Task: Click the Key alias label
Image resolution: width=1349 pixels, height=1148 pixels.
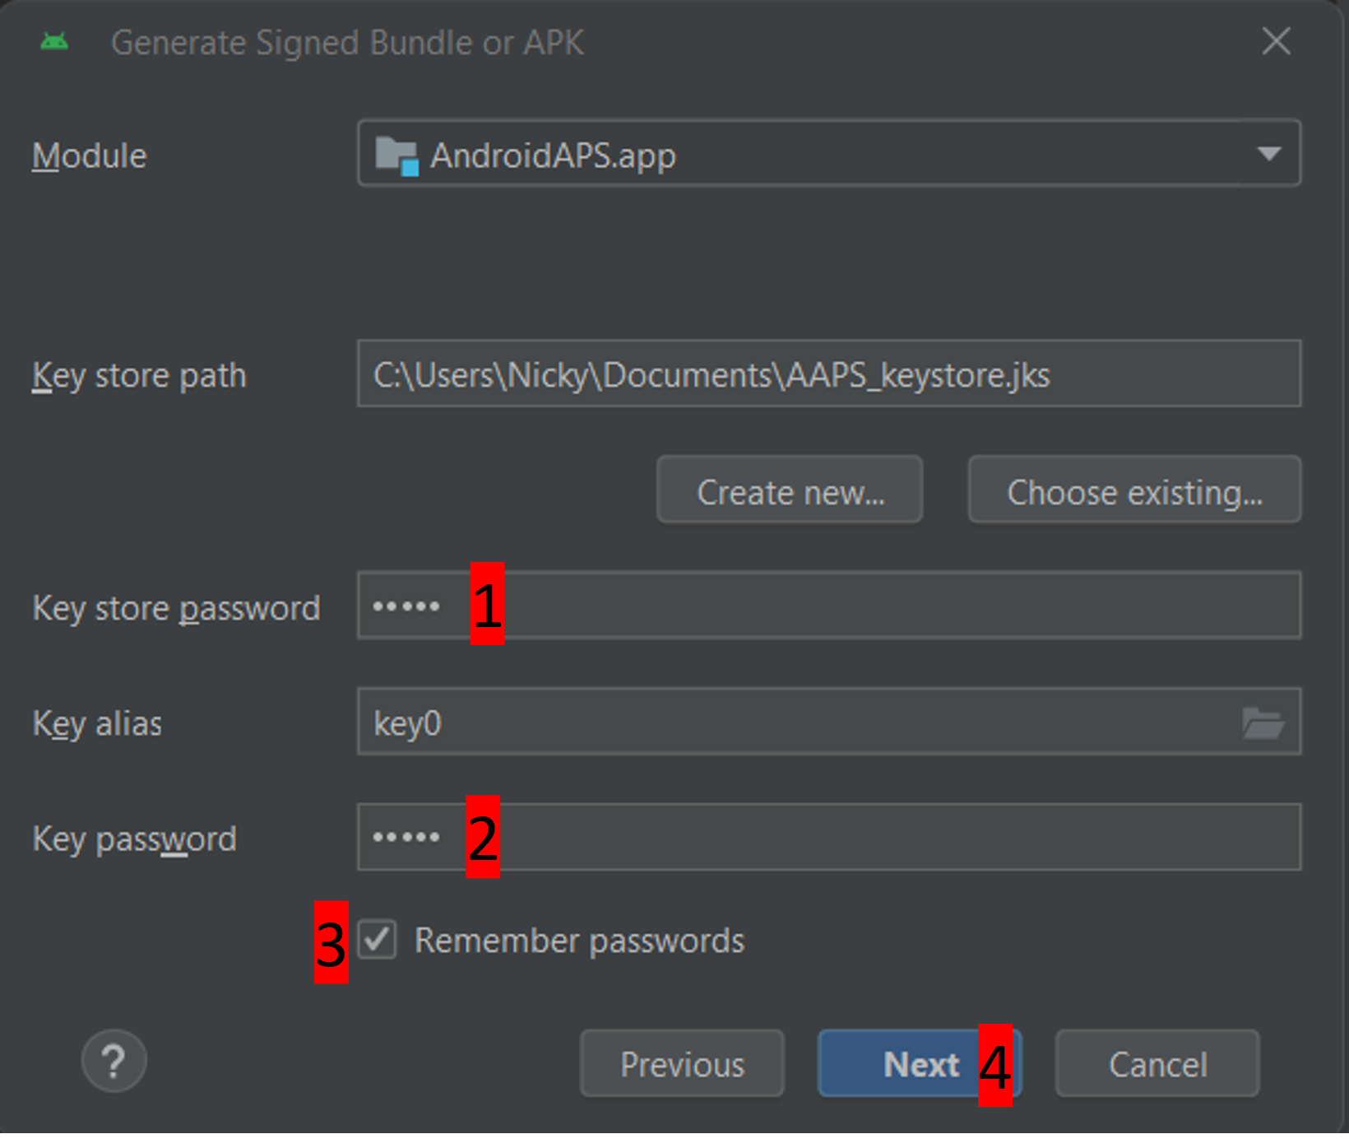Action: coord(97,724)
